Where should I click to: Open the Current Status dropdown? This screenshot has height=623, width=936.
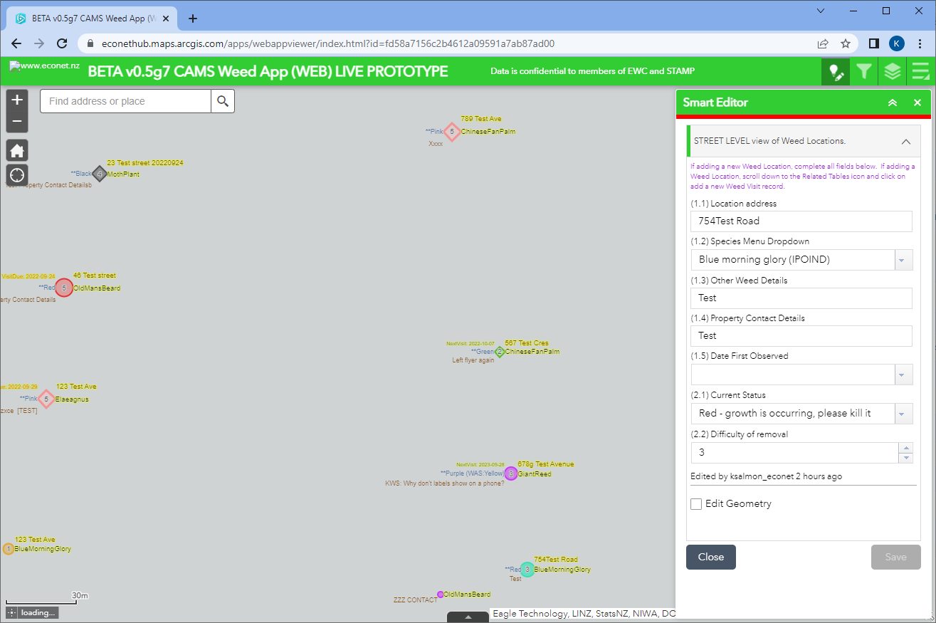point(903,414)
